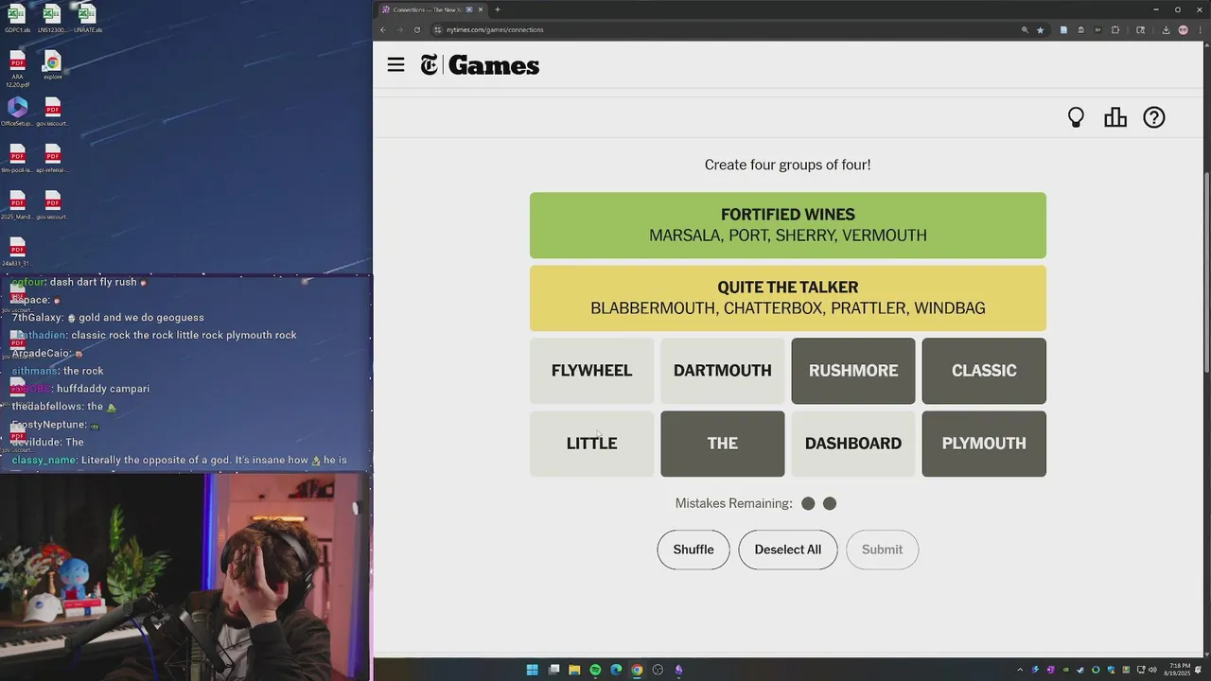This screenshot has width=1211, height=681.
Task: Select UNRATE.xls desktop file
Action: tap(87, 19)
